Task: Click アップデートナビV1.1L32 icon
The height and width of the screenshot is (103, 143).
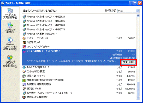Action: tap(24, 38)
